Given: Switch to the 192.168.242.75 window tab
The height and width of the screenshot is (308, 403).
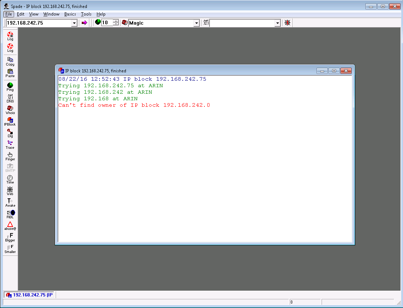Looking at the screenshot, I should pos(30,295).
